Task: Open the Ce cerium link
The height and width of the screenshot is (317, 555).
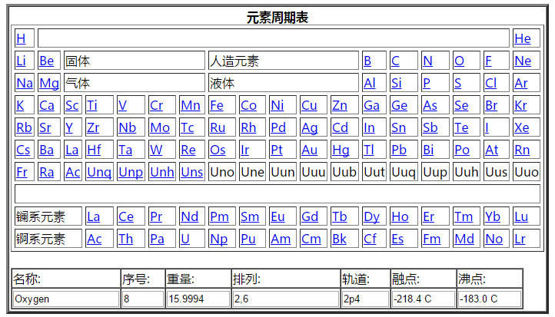Action: pos(125,216)
